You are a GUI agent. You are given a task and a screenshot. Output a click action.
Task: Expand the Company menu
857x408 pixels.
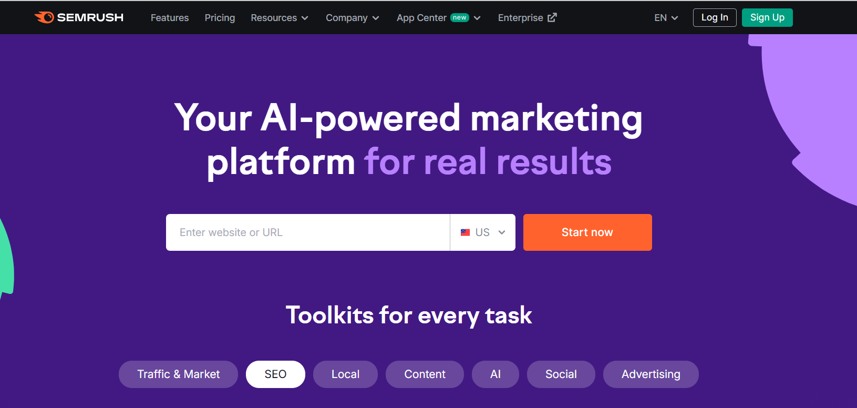(x=353, y=18)
